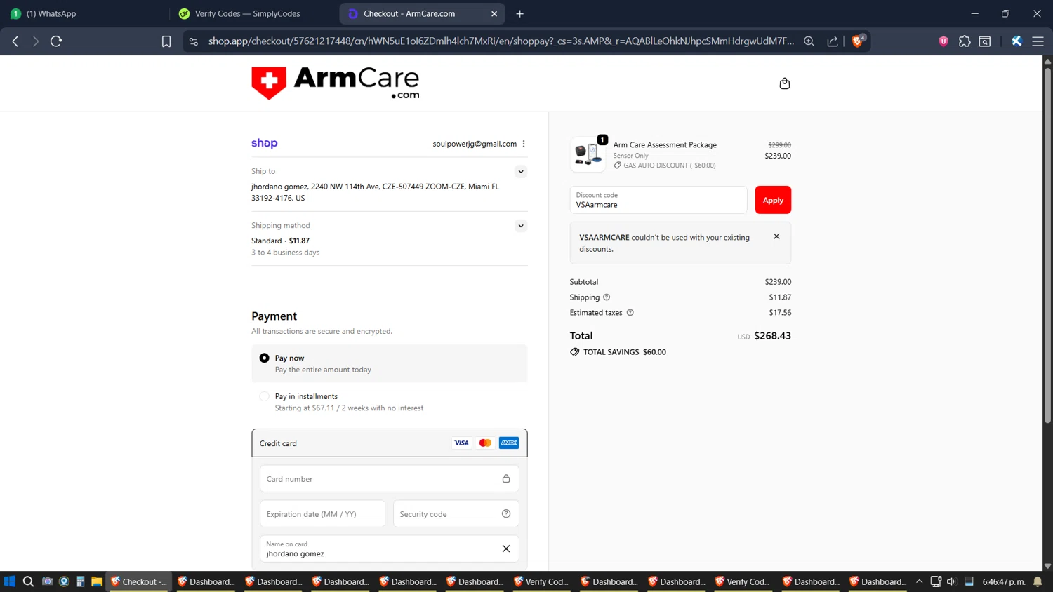This screenshot has width=1053, height=592.
Task: Open Windows taskbar search
Action: click(x=28, y=581)
